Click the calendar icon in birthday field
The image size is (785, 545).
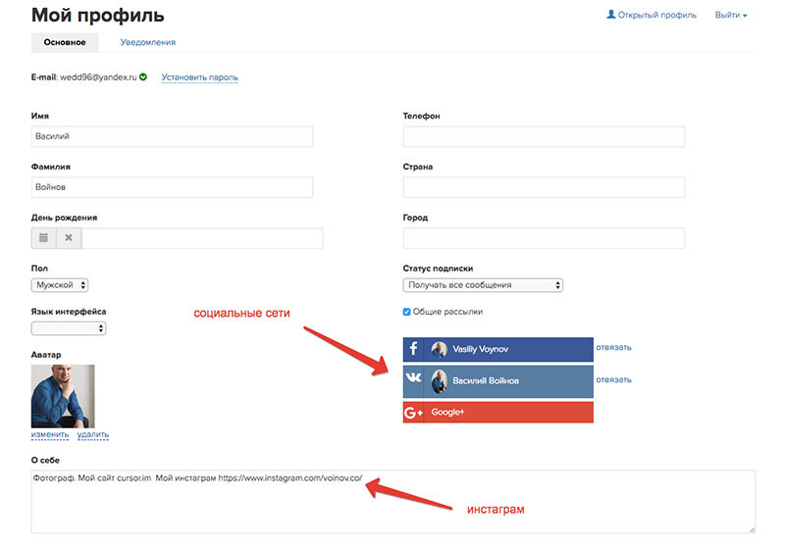coord(43,238)
